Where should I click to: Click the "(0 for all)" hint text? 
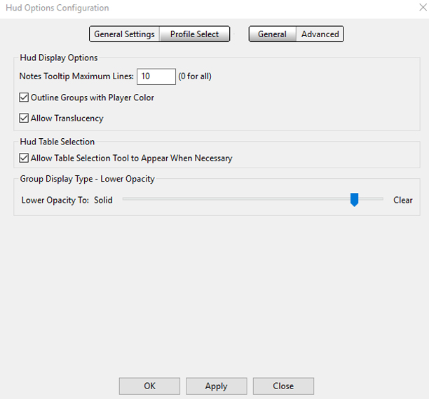click(195, 76)
